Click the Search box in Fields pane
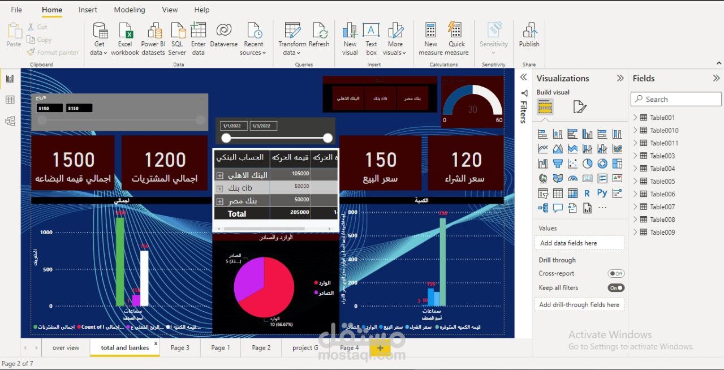Viewport: 724px width, 370px height. pos(676,99)
